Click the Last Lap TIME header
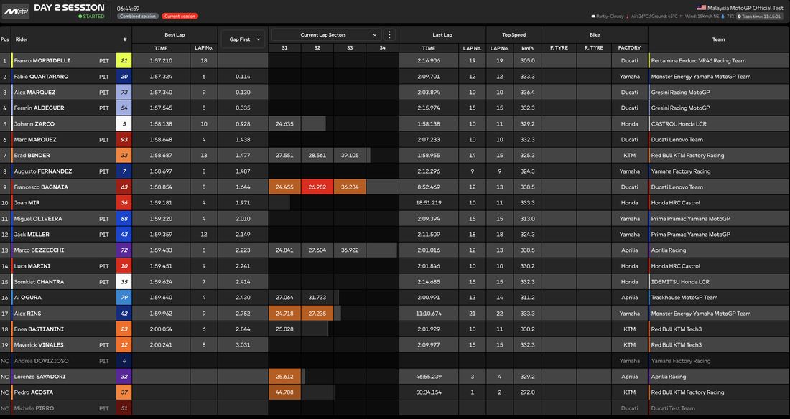 click(429, 48)
